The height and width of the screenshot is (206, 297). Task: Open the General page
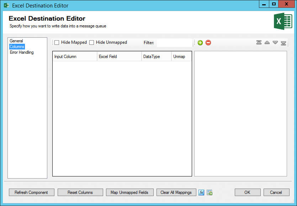16,41
